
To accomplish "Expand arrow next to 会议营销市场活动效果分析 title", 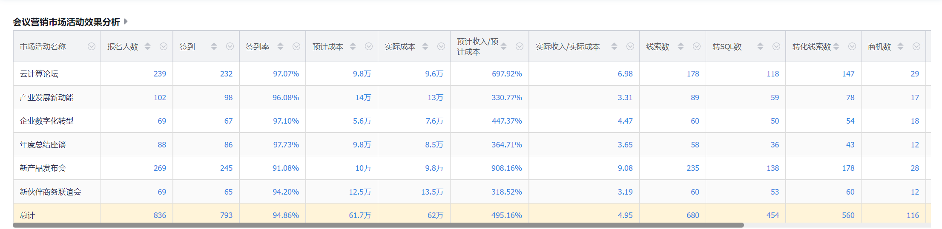I will click(x=126, y=21).
